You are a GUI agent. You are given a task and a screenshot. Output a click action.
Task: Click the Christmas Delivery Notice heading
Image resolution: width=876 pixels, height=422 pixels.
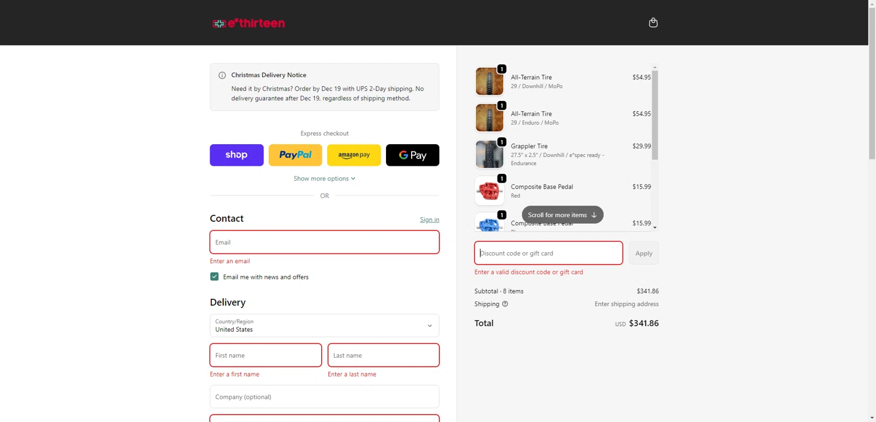pyautogui.click(x=269, y=75)
